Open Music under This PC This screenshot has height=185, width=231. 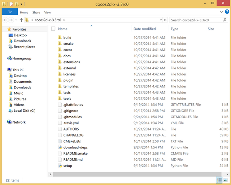[x=18, y=93]
